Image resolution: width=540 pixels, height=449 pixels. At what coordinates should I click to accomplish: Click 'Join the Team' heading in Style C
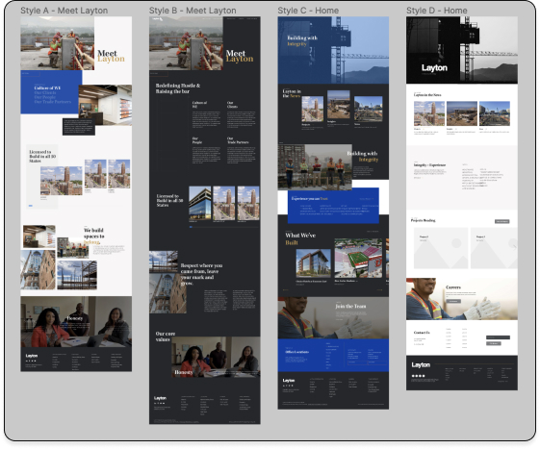350,306
